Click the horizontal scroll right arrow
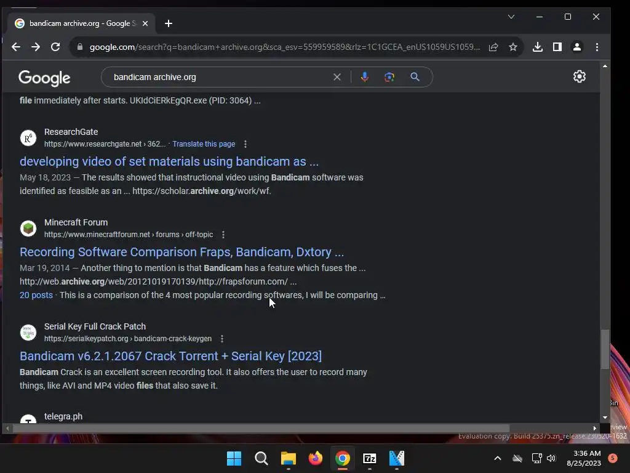The image size is (630, 473). click(595, 429)
